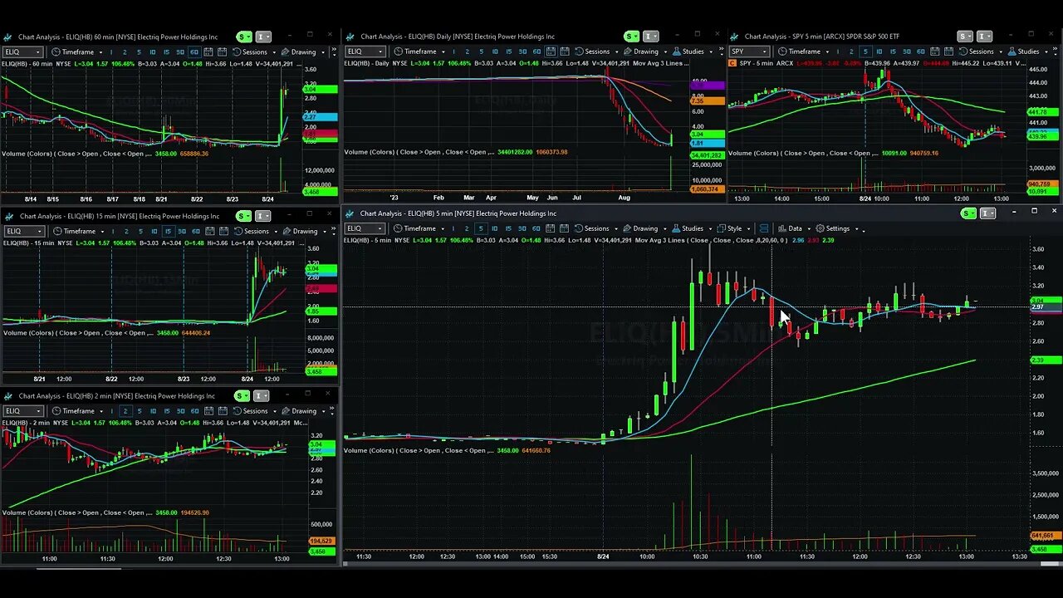Open the Drawing menu in the main 5 min chart
1063x598 pixels.
[645, 228]
